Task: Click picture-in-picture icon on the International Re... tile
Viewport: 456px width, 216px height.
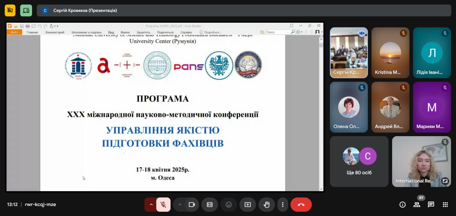Action: pyautogui.click(x=445, y=181)
